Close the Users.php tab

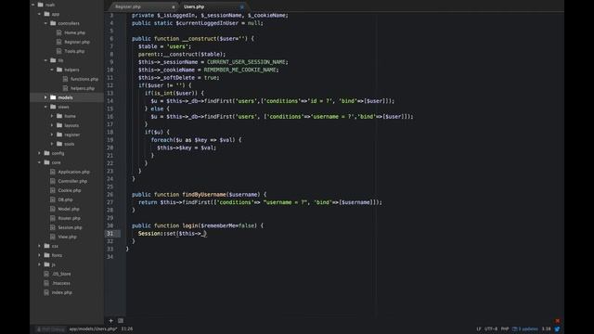click(241, 6)
